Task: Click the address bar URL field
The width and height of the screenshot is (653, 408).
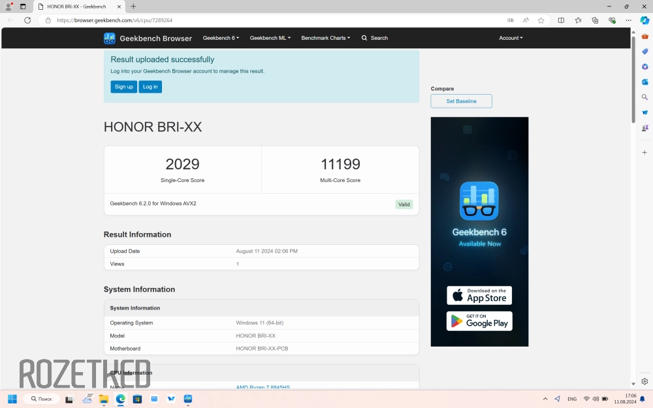Action: tap(261, 20)
